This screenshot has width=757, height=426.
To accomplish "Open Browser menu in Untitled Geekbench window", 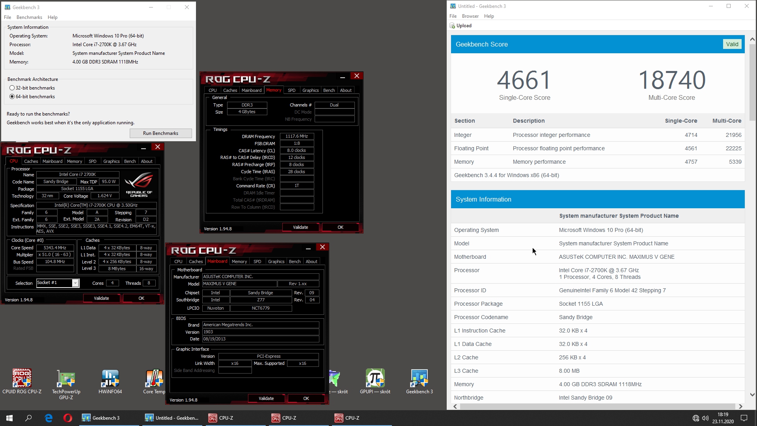I will [x=470, y=16].
